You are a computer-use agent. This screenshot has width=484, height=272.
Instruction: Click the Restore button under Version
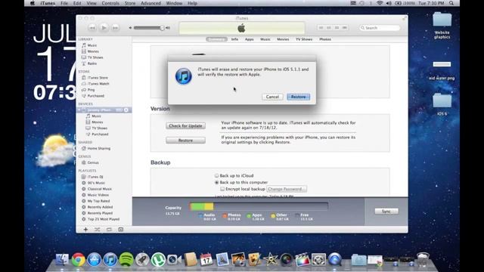pyautogui.click(x=185, y=141)
